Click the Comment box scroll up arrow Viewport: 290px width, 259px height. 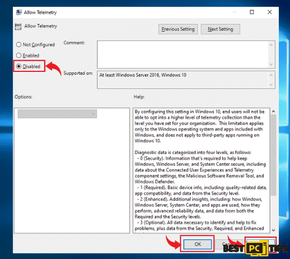pos(271,45)
